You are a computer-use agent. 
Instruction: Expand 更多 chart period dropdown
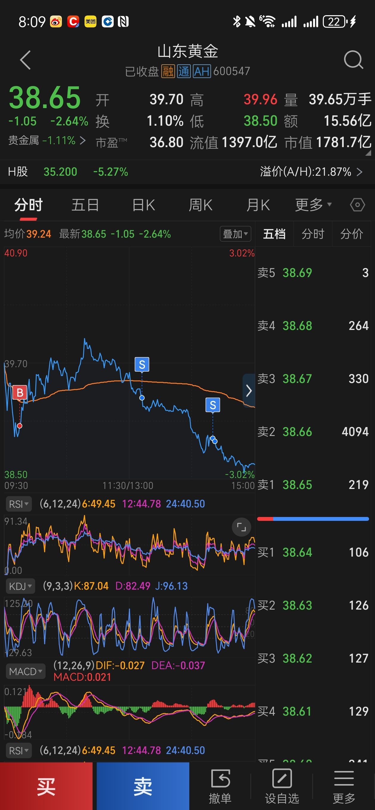(313, 205)
